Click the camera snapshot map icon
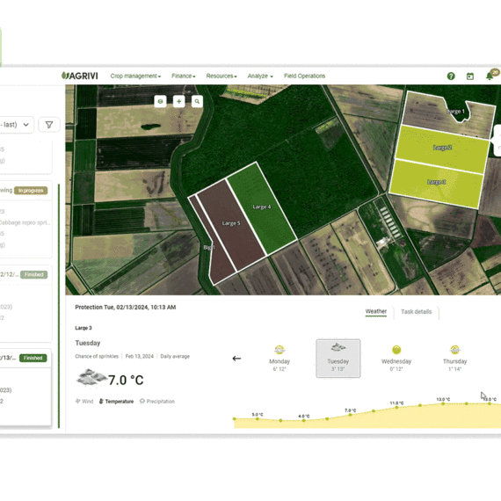Image resolution: width=501 pixels, height=501 pixels. click(x=160, y=101)
